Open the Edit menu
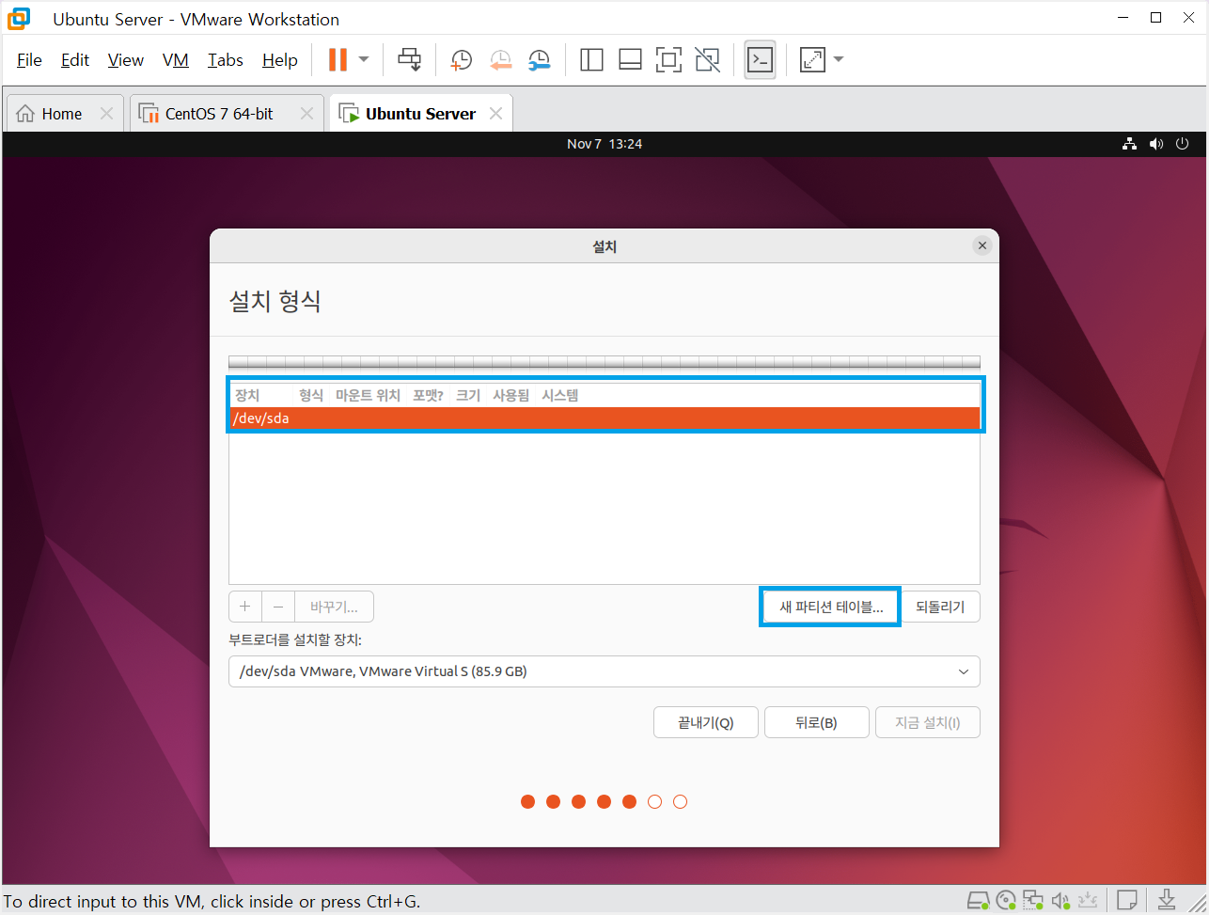 point(75,60)
